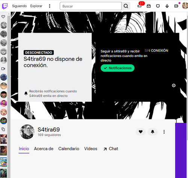Click the recommended channels camera icon in sidebar
The width and height of the screenshot is (188, 178).
(3, 69)
